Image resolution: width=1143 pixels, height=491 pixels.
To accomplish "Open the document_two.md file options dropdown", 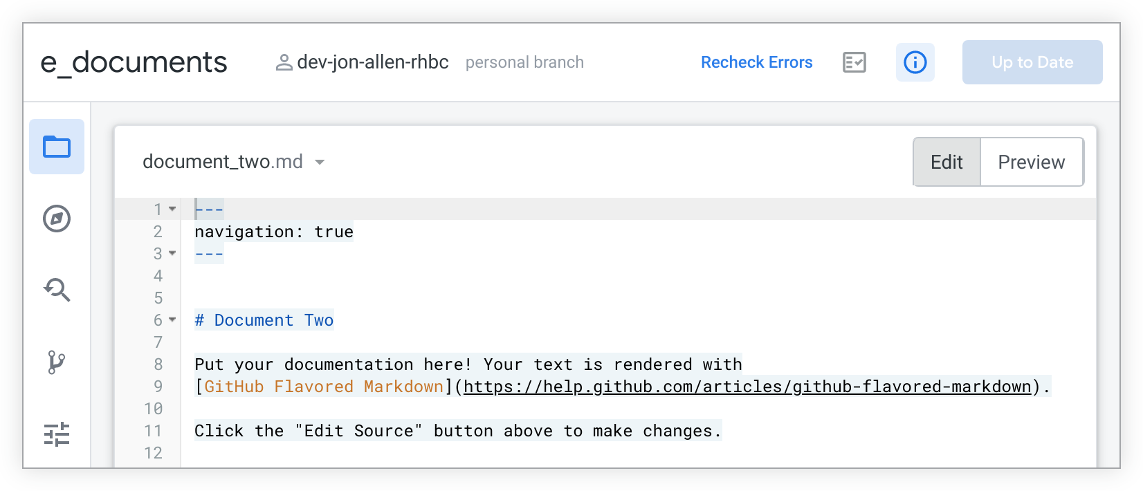I will [320, 163].
